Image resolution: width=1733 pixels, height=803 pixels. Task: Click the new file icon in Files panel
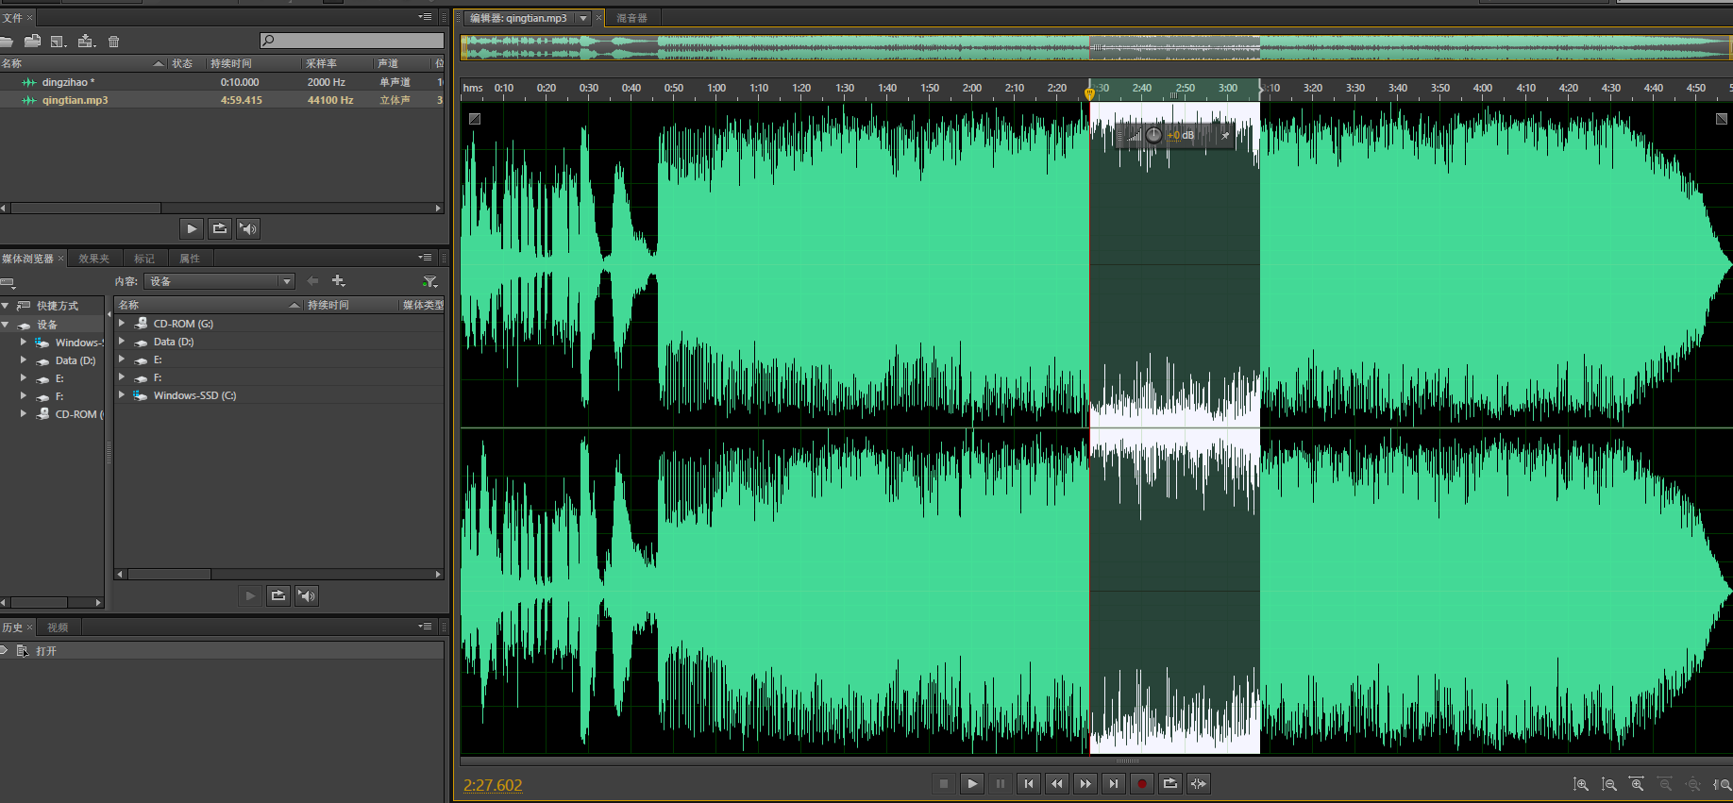59,42
